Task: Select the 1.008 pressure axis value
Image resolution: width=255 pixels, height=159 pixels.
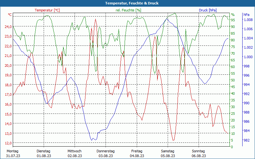Action: click(x=248, y=20)
